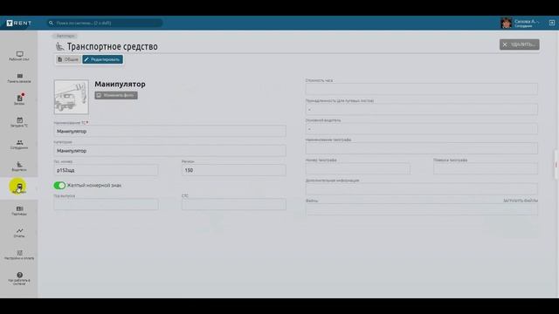Click the Загрузить файлы link
The height and width of the screenshot is (314, 559).
pyautogui.click(x=521, y=201)
